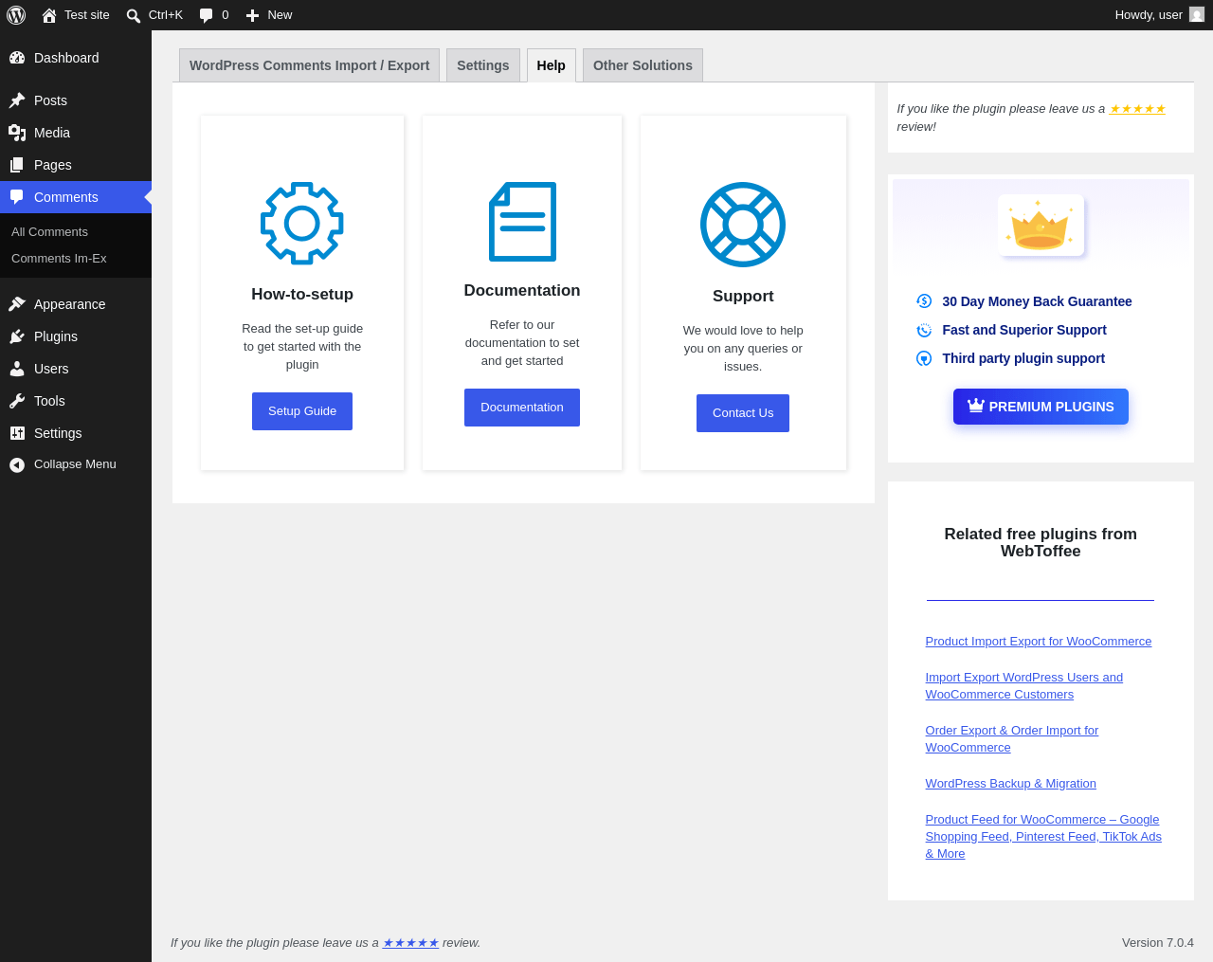Click the PREMIUM PLUGINS button
1213x962 pixels.
point(1041,407)
